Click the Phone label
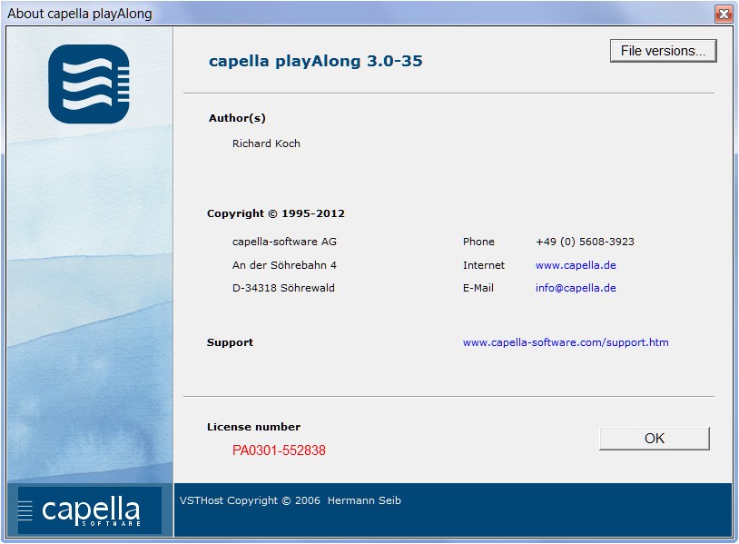 tap(478, 242)
